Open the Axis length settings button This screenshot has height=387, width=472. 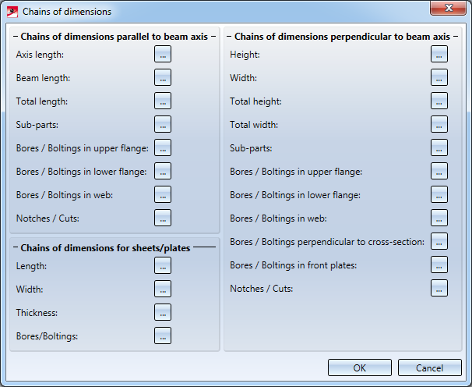pyautogui.click(x=163, y=55)
